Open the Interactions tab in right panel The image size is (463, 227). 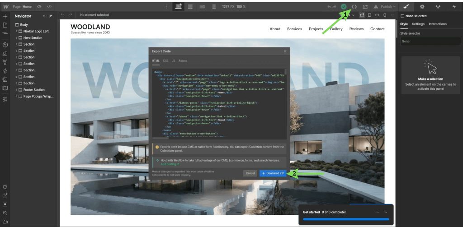(x=438, y=24)
